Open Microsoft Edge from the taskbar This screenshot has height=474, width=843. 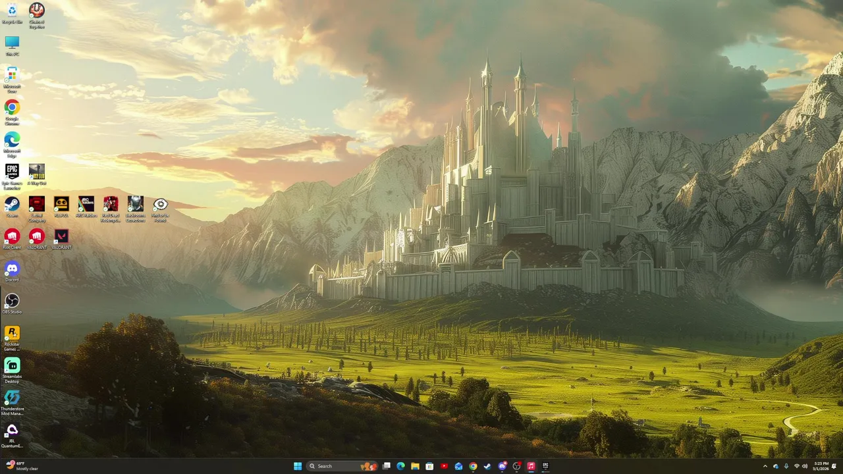[x=400, y=466]
